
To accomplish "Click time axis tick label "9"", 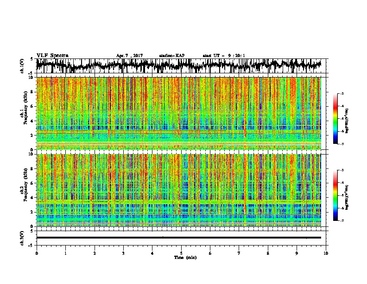I will (297, 253).
